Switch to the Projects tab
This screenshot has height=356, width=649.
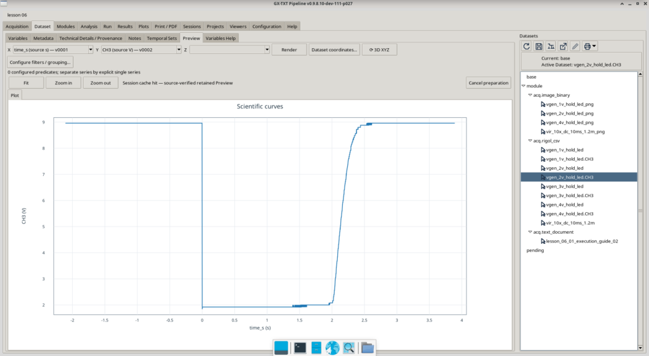pos(215,27)
